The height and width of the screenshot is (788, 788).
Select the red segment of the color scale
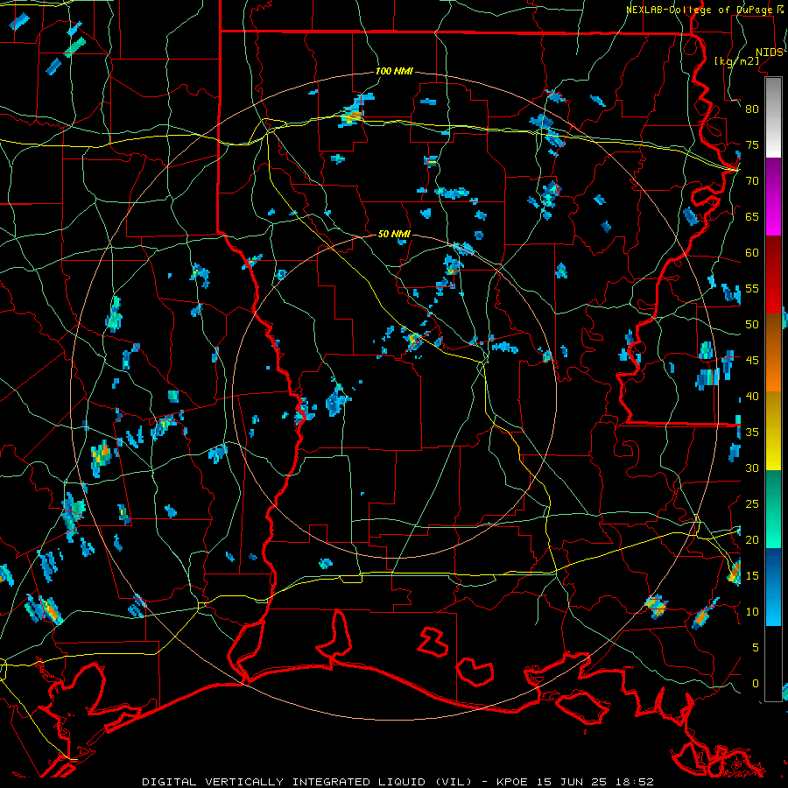[x=773, y=275]
